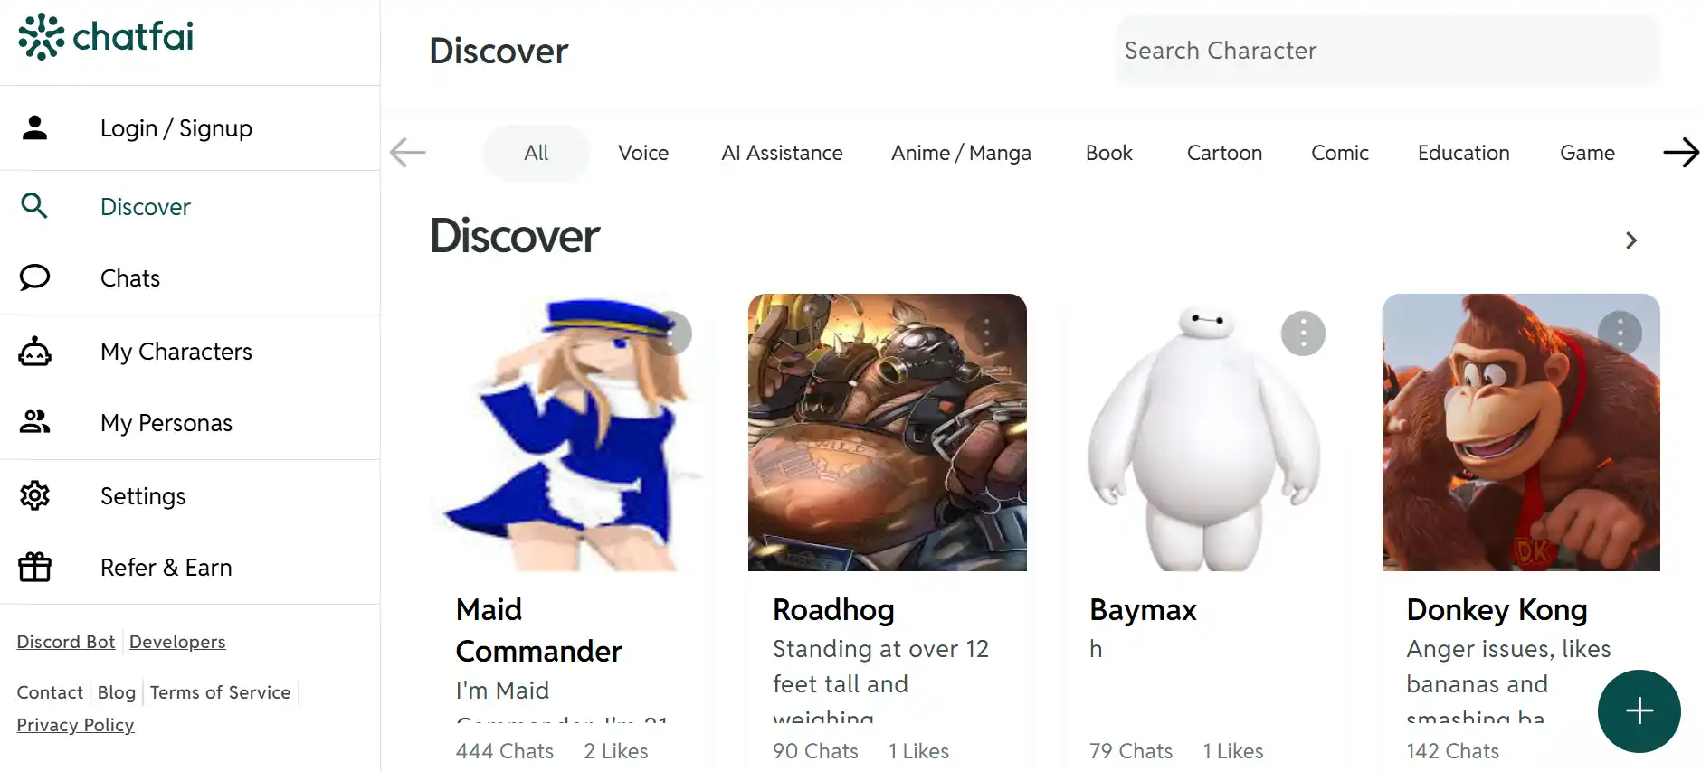Open the My Characters robot icon
The image size is (1701, 771).
click(x=34, y=351)
